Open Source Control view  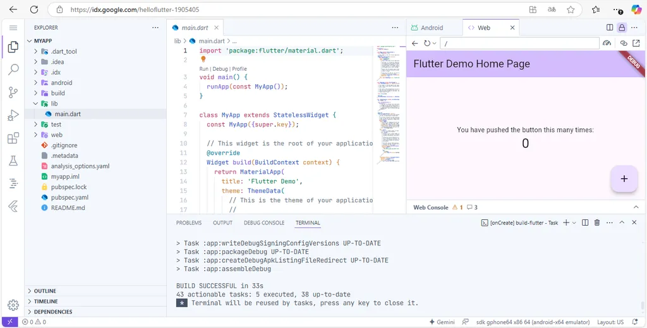pyautogui.click(x=13, y=92)
